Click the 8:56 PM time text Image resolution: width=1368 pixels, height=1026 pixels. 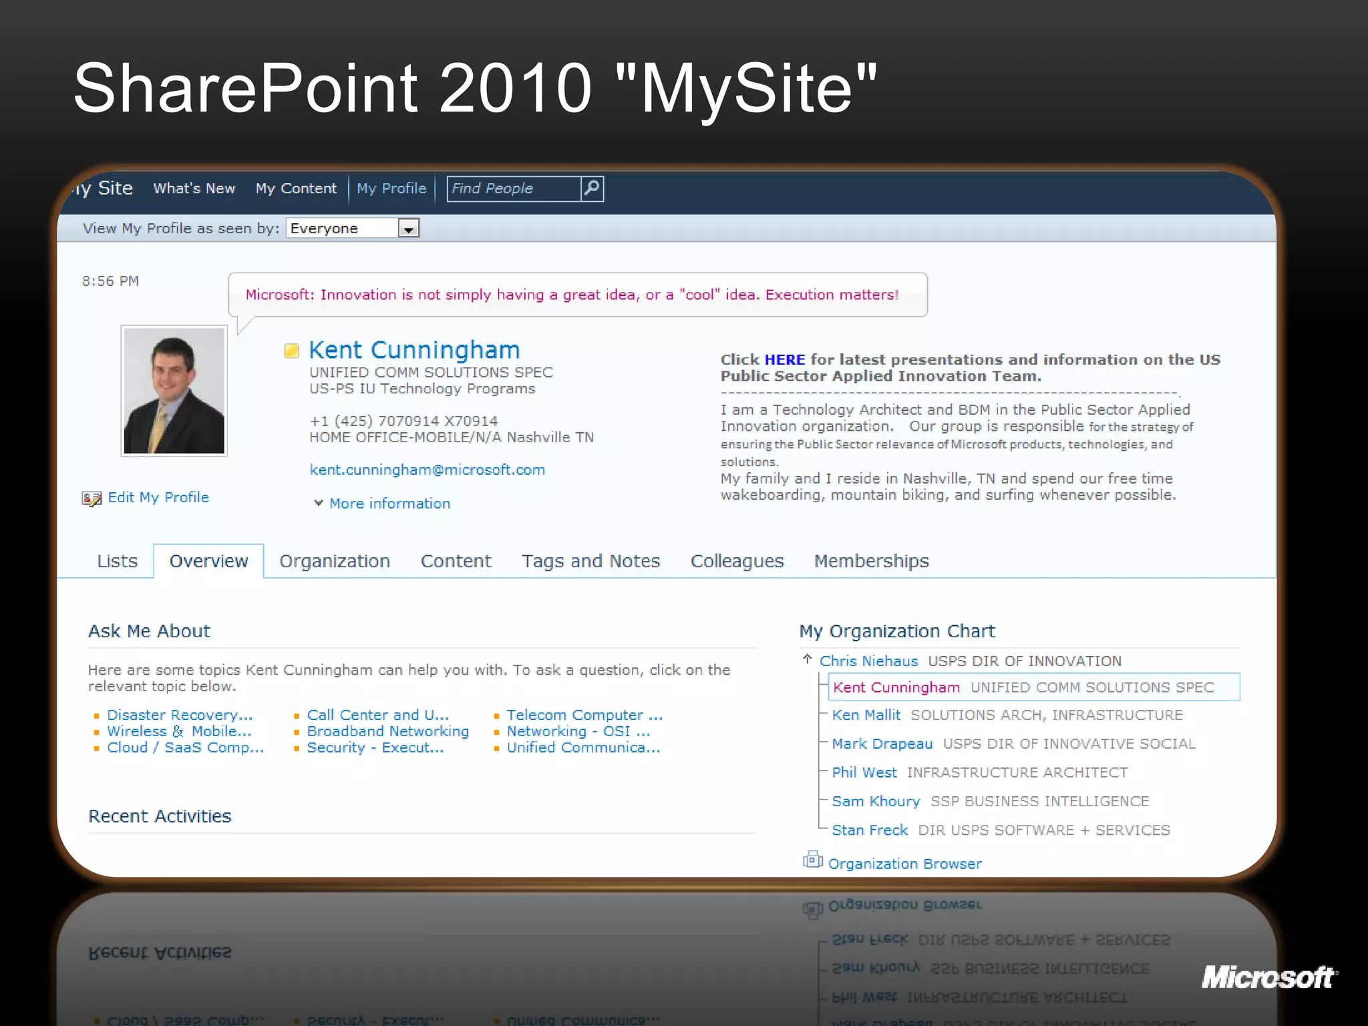[x=110, y=281]
